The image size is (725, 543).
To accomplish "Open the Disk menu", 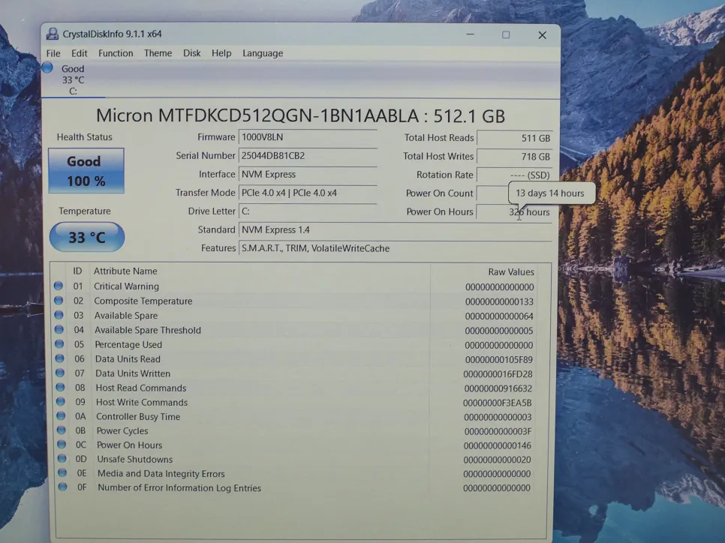I will point(191,53).
